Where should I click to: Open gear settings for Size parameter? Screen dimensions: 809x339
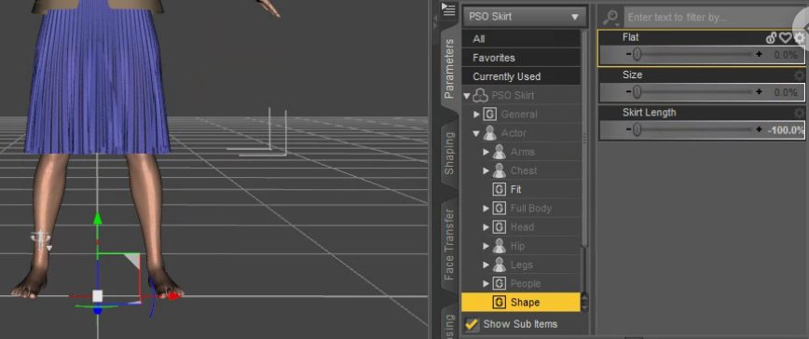pos(799,75)
